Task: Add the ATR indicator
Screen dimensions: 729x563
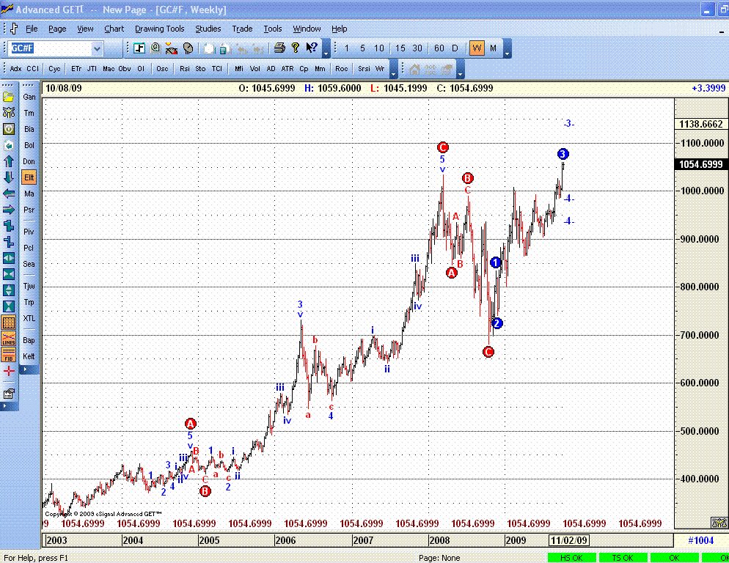Action: pos(287,69)
